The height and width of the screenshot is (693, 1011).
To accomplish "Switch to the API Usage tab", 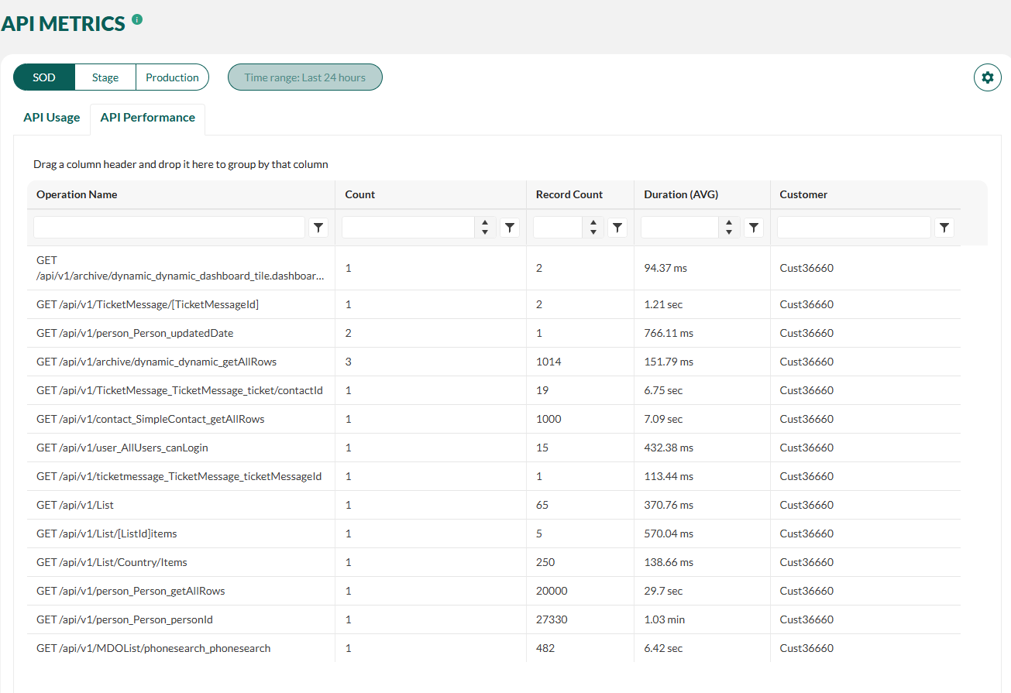I will click(x=52, y=118).
